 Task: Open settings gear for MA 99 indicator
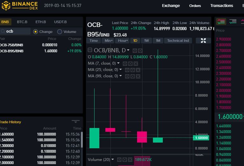click(x=133, y=76)
